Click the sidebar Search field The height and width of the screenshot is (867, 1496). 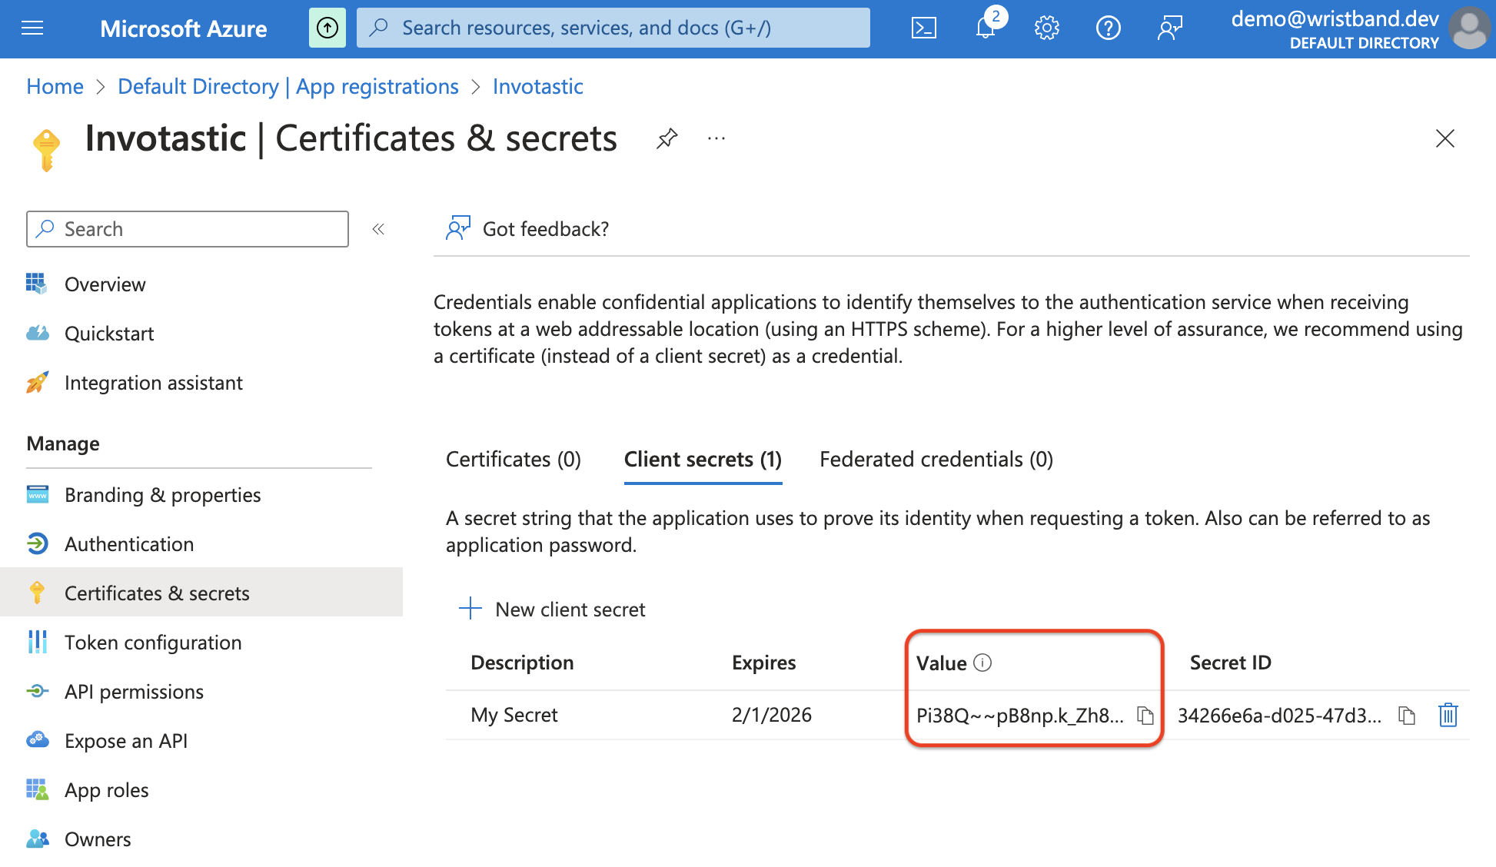pyautogui.click(x=188, y=229)
